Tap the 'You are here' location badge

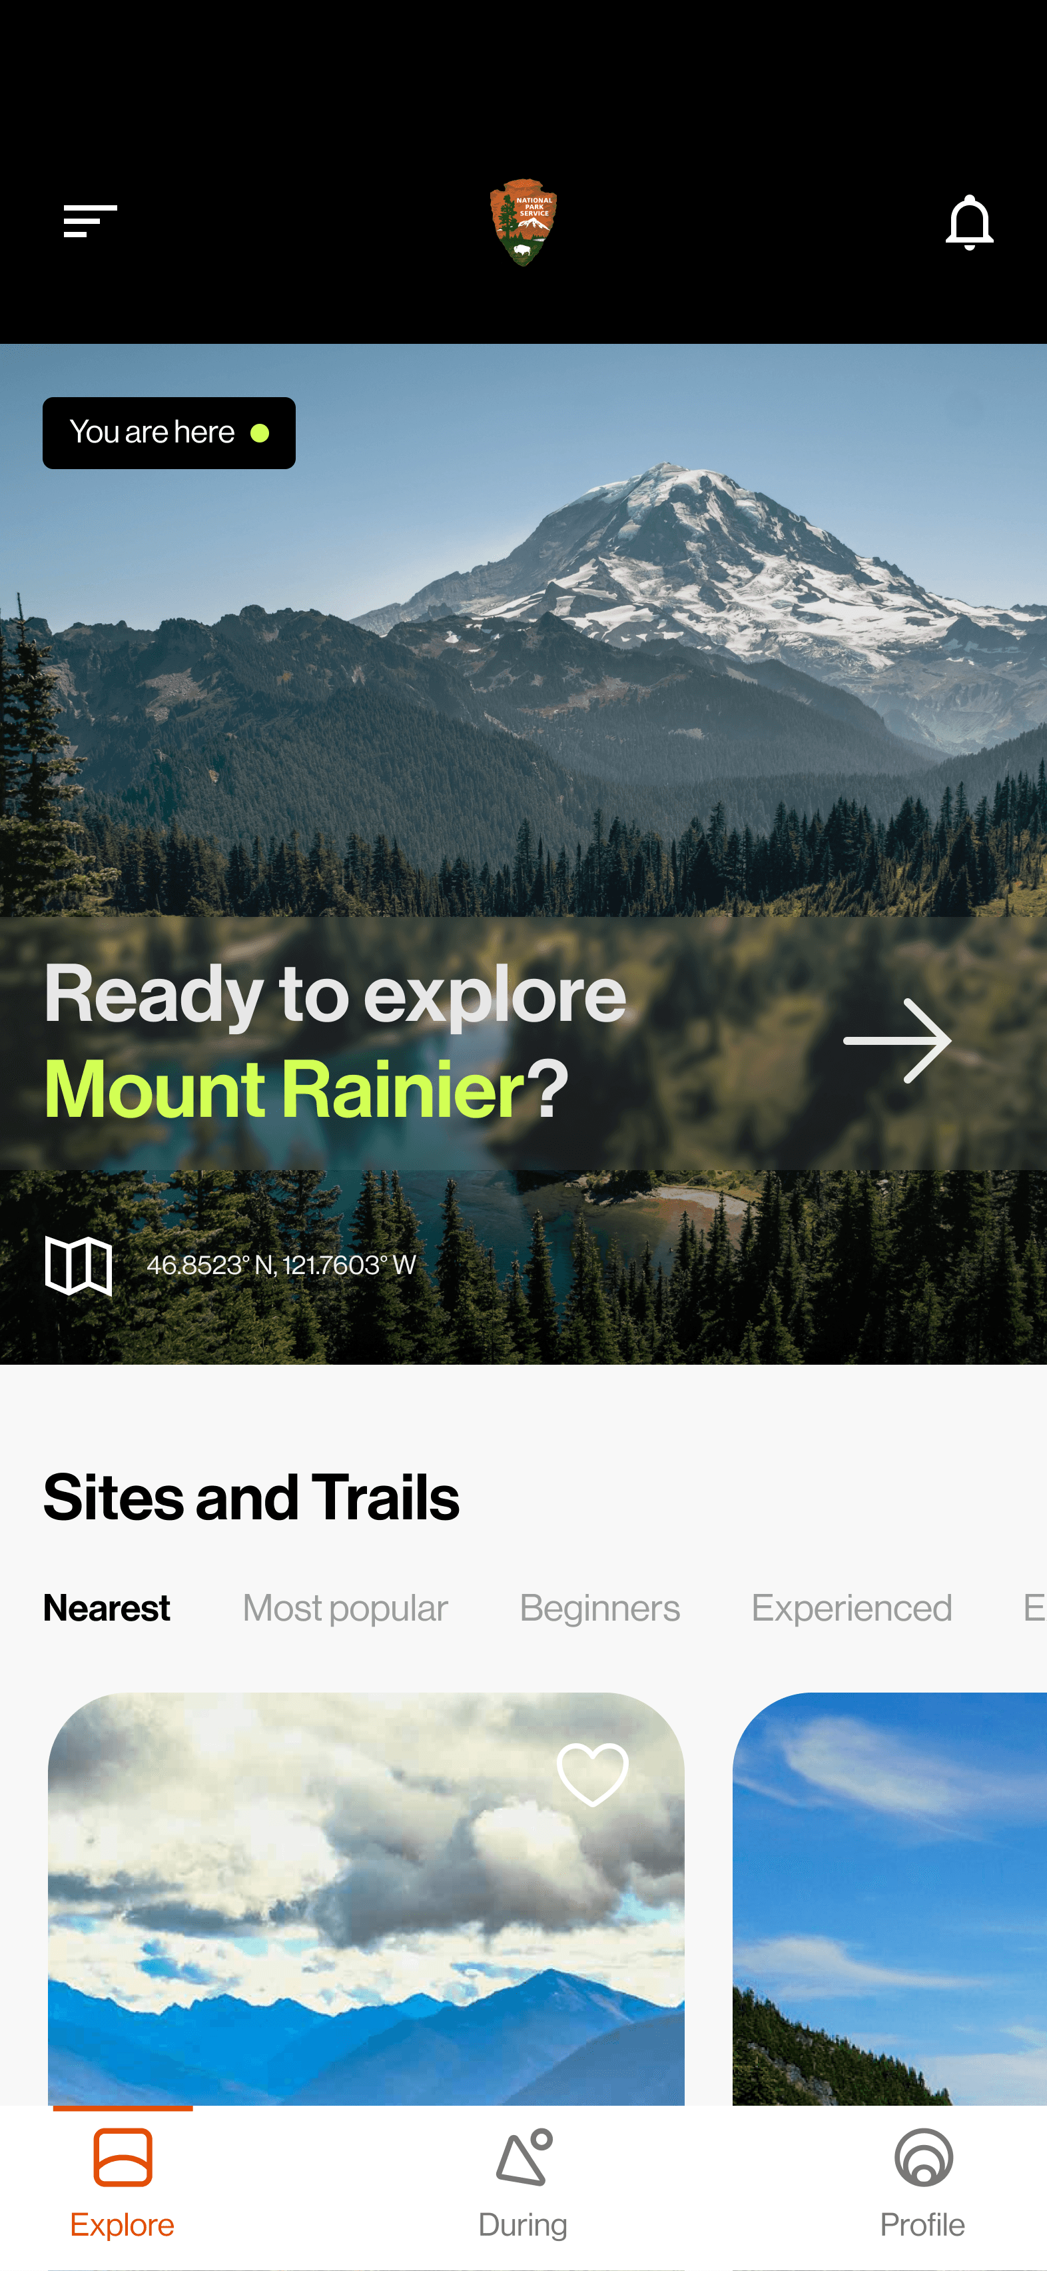[x=169, y=433]
